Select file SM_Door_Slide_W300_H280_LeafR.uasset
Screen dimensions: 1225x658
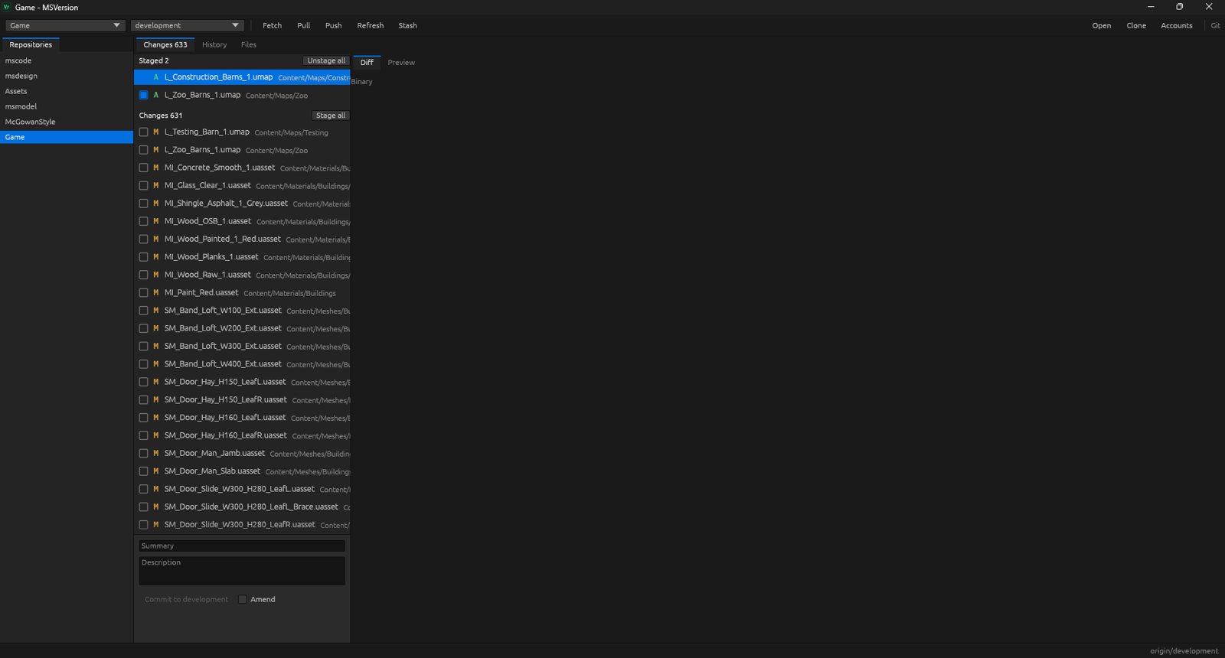click(242, 525)
